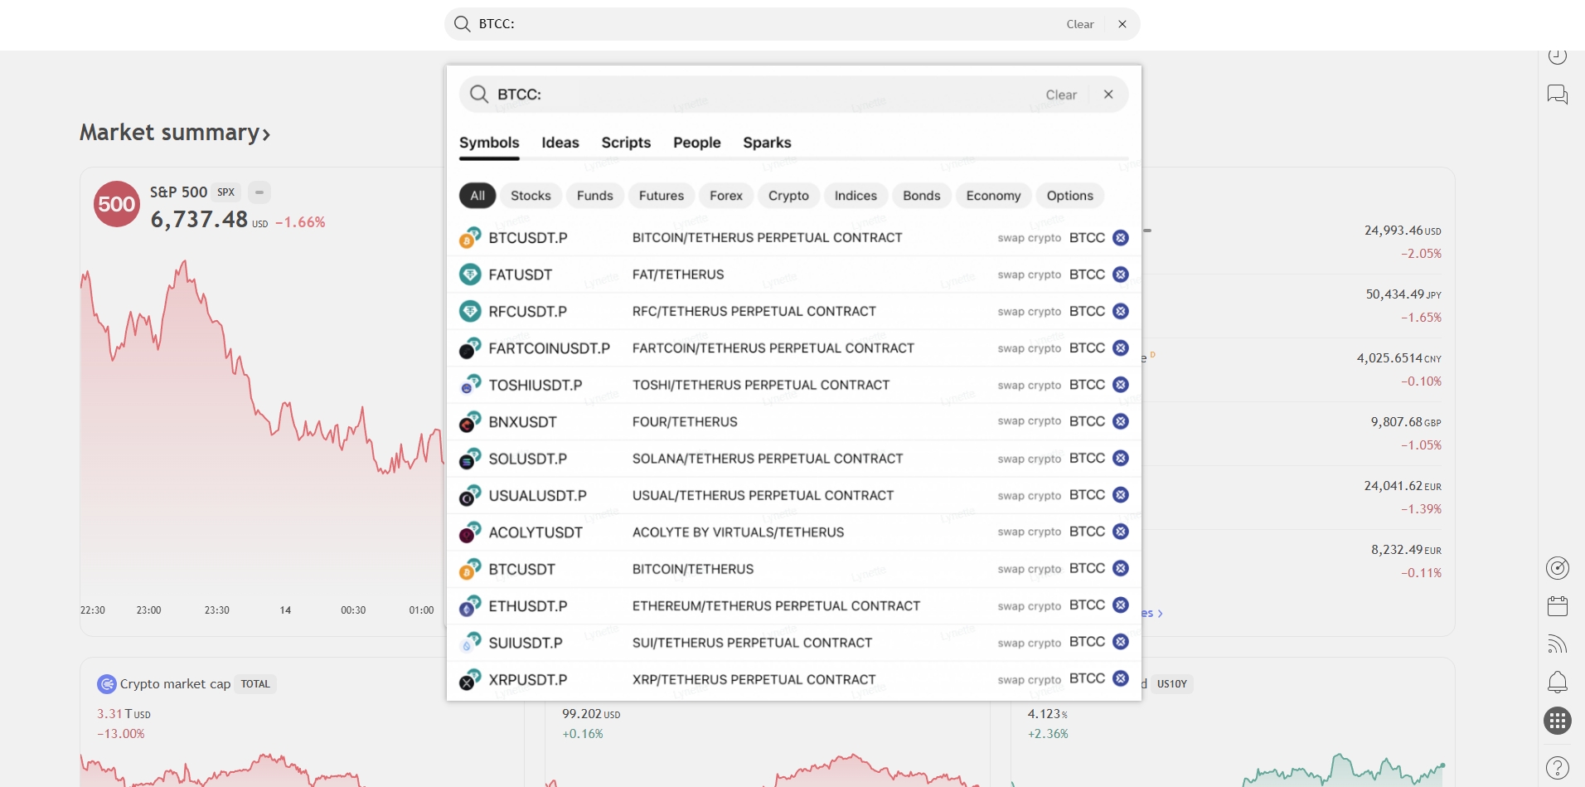Collapse the S&P 500 minus button
Viewport: 1585px width, 787px height.
click(x=259, y=192)
